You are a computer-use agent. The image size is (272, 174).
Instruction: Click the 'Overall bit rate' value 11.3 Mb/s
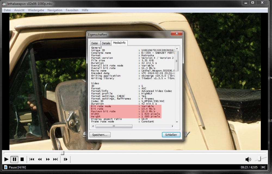148,68
